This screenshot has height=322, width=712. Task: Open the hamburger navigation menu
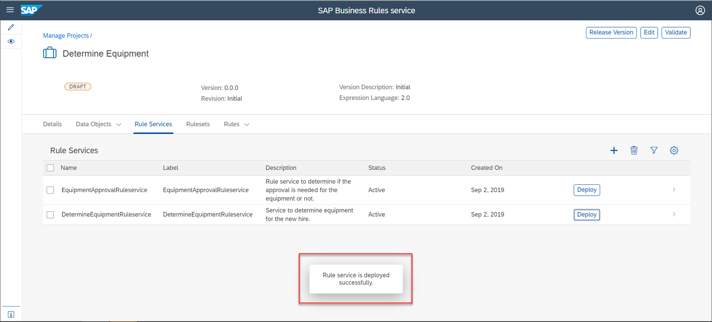[x=10, y=10]
